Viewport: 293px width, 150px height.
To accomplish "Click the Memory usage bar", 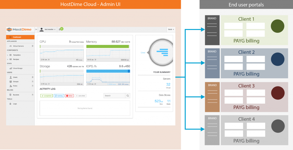I will tap(108, 46).
